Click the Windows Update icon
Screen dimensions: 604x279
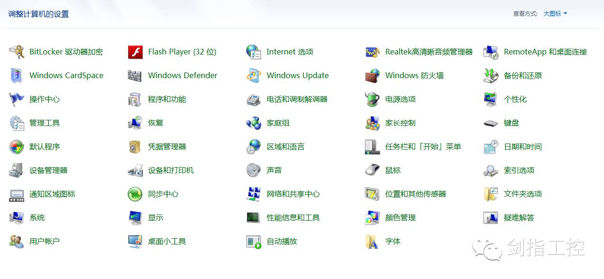(x=254, y=75)
